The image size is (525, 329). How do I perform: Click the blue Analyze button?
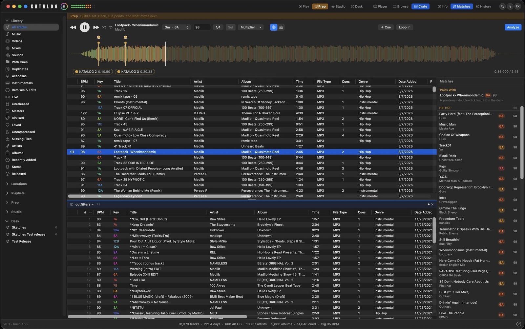513,27
